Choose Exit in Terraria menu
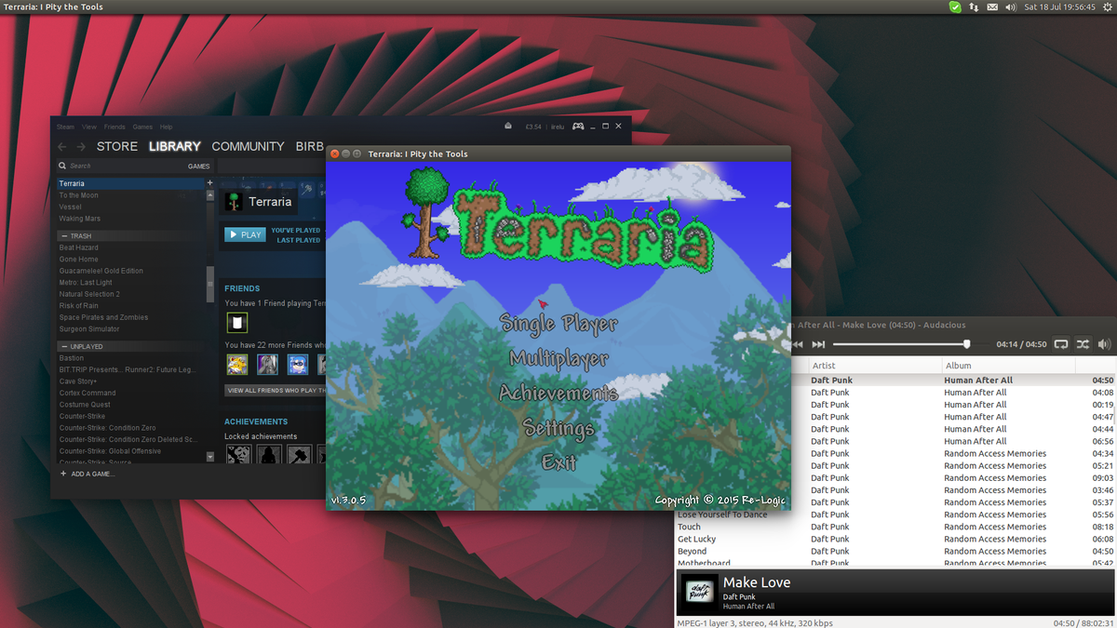The height and width of the screenshot is (628, 1117). (558, 462)
